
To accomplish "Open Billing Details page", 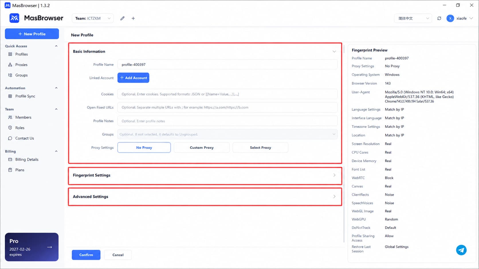I will [27, 160].
